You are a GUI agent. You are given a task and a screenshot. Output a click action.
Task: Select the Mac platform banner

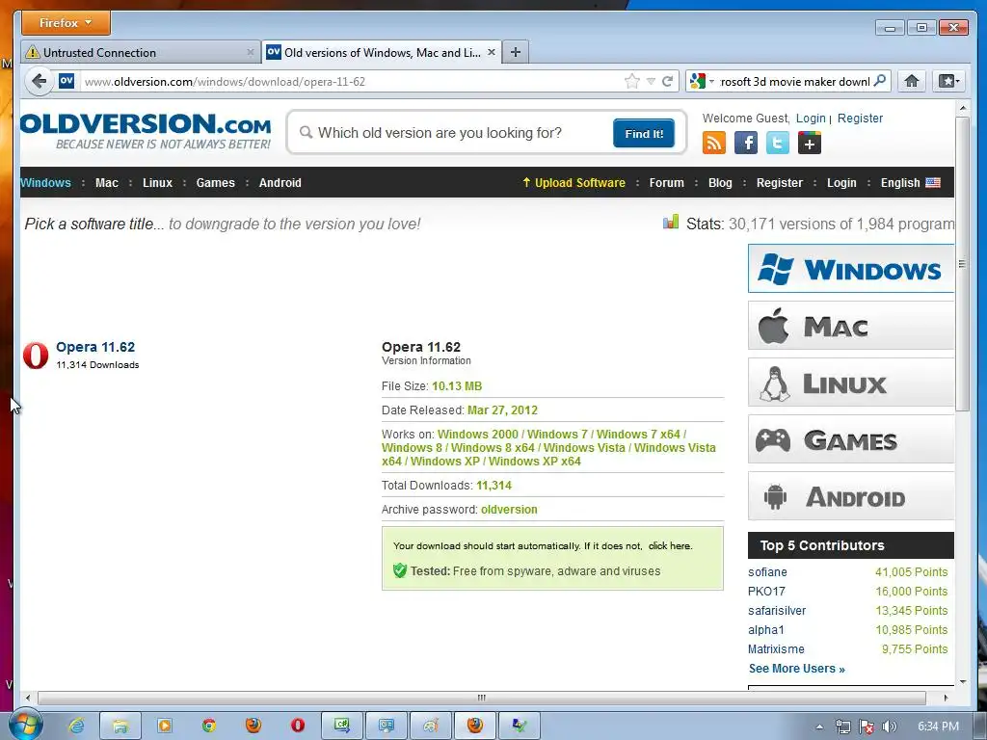point(851,326)
